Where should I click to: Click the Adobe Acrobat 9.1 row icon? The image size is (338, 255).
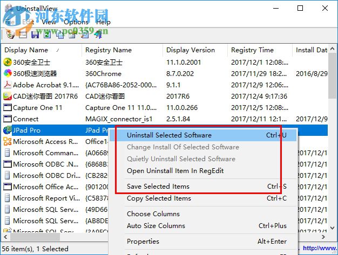point(8,85)
